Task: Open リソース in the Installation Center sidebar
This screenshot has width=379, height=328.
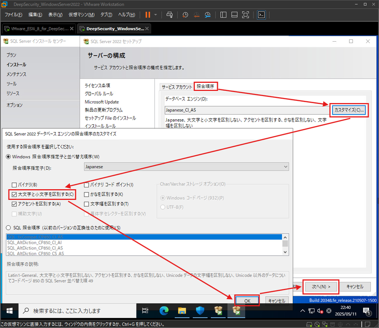Action: point(13,93)
